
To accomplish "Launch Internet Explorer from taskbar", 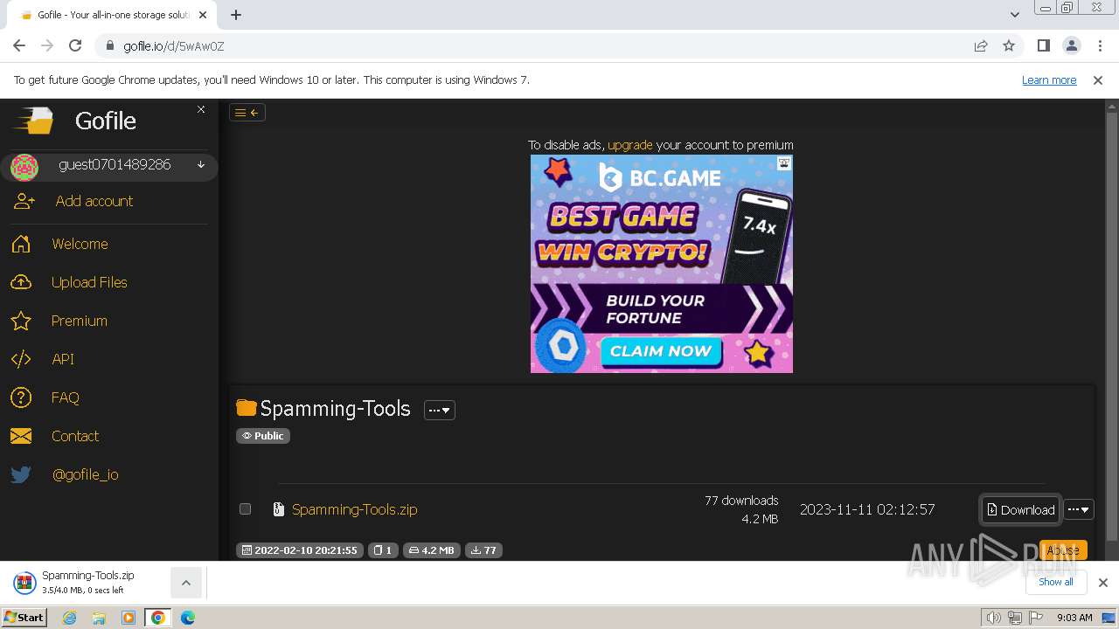I will pos(70,618).
